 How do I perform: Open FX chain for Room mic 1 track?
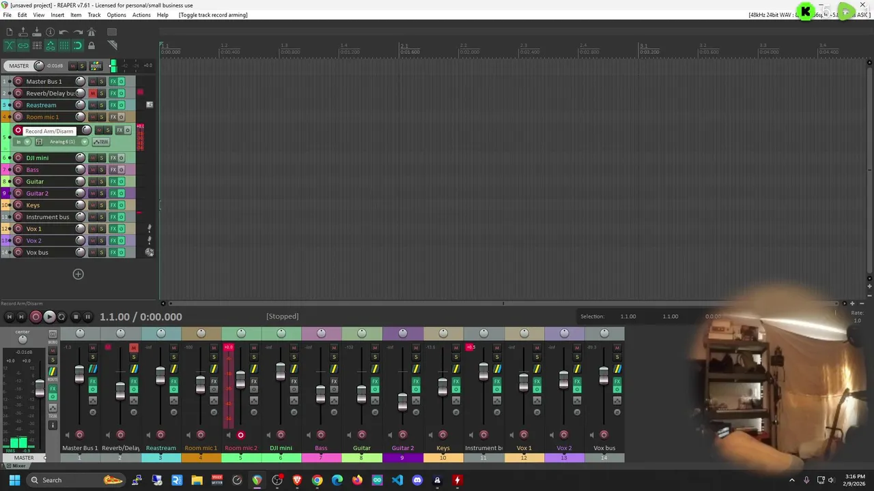[x=113, y=117]
